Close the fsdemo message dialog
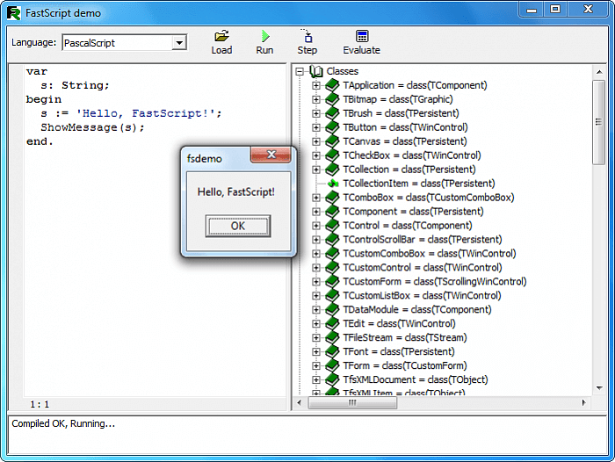 point(271,155)
